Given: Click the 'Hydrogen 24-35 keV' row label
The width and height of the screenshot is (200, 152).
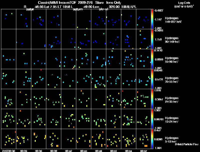Looking at the screenshot, I should pyautogui.click(x=172, y=100).
